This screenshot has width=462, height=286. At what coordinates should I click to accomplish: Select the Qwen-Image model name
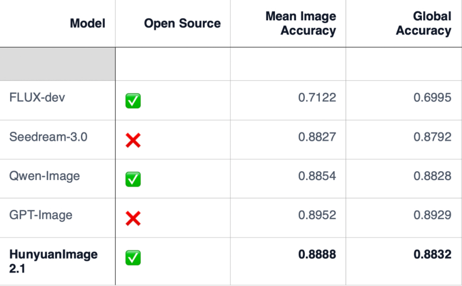pos(44,176)
